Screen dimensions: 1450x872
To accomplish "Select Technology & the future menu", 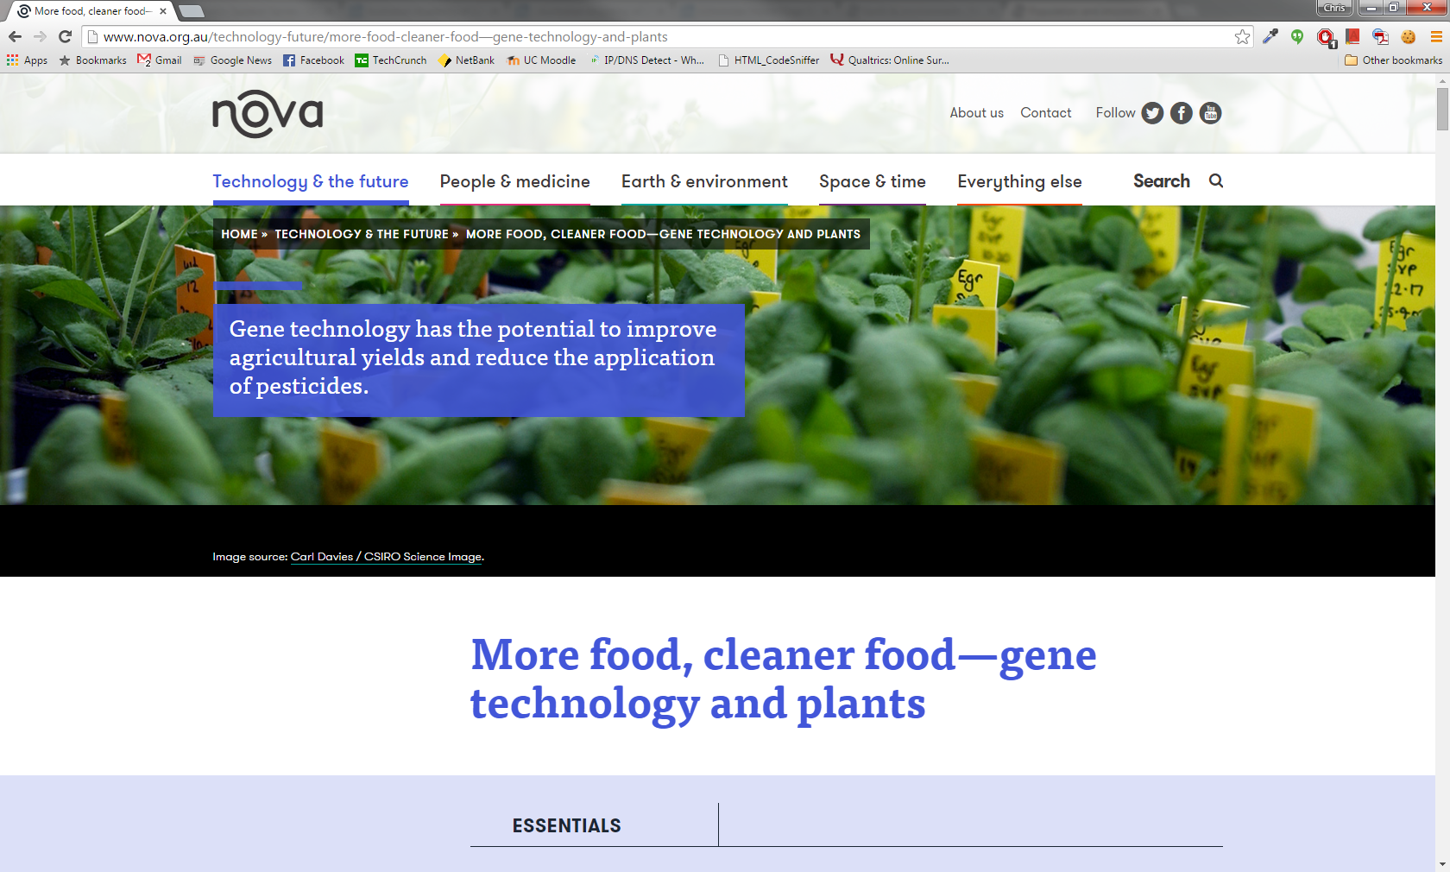I will tap(311, 181).
